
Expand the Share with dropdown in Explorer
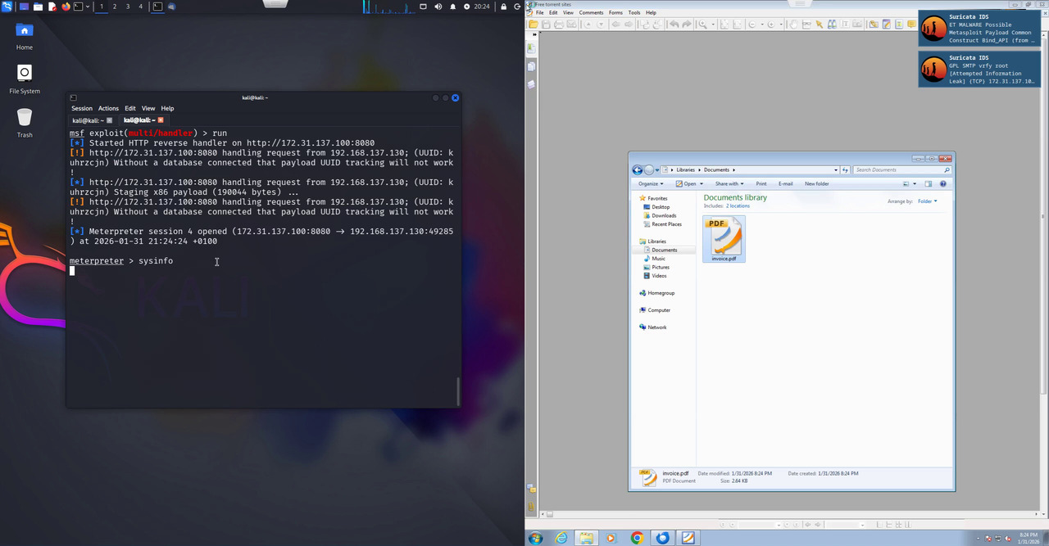click(729, 184)
